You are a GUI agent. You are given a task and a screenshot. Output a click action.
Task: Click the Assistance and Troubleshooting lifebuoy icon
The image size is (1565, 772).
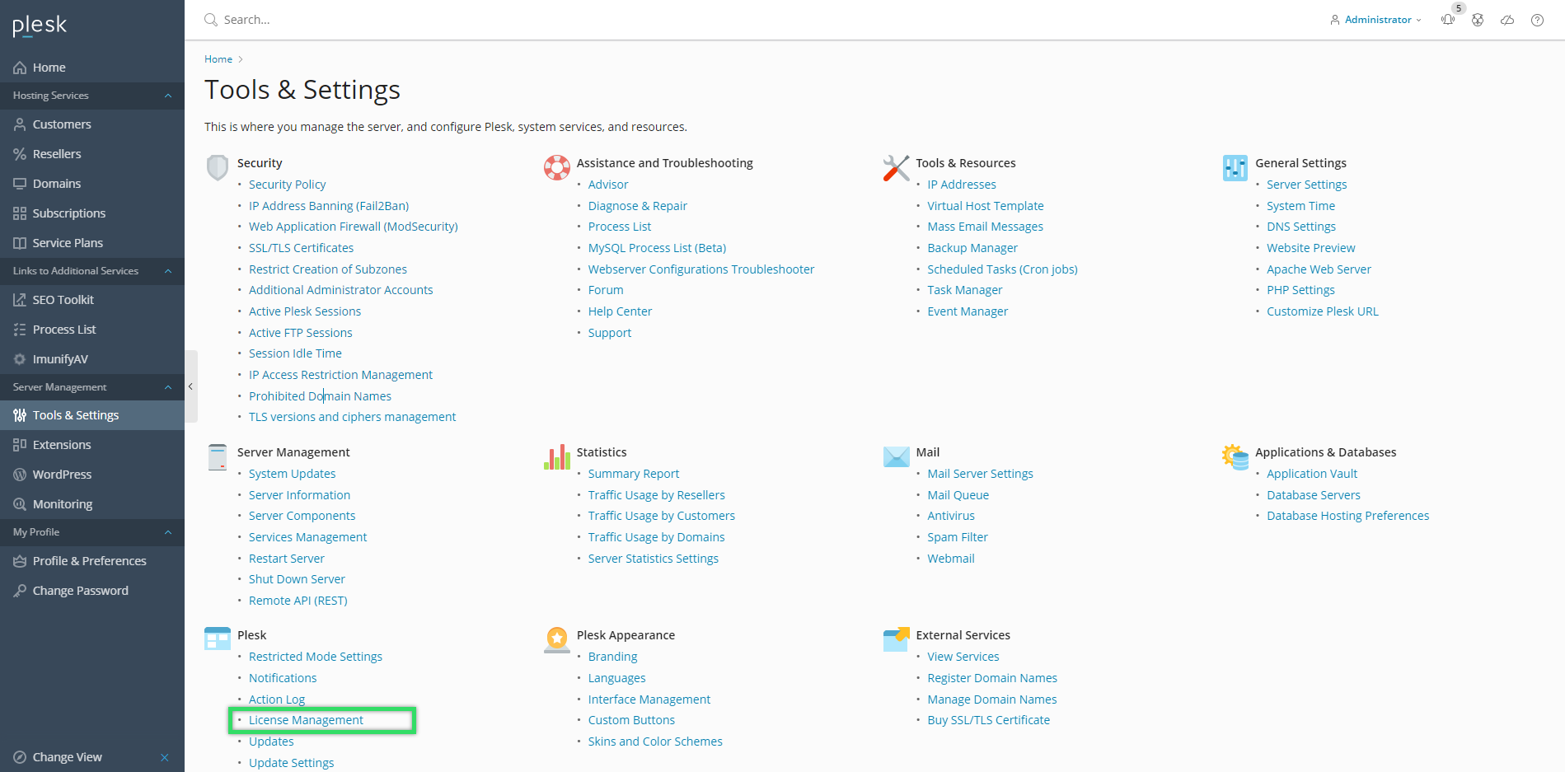click(557, 167)
